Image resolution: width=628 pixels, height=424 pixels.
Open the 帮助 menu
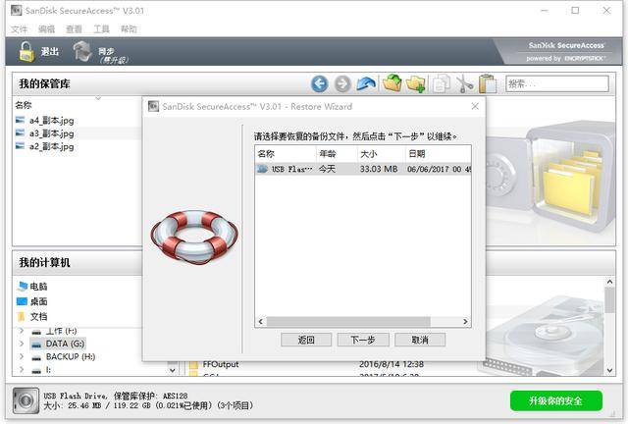click(x=129, y=29)
